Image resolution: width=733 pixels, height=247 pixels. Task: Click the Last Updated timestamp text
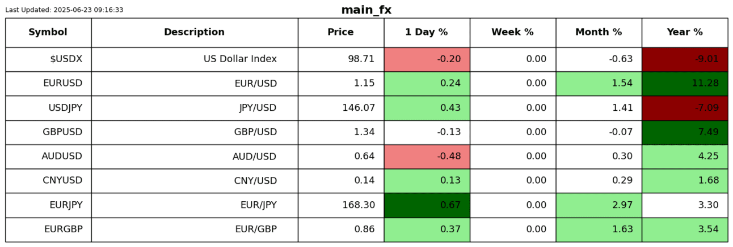pos(64,10)
